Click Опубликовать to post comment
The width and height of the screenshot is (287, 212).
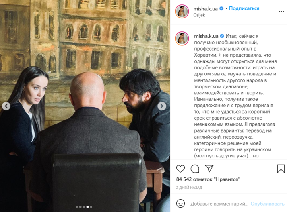(x=267, y=204)
